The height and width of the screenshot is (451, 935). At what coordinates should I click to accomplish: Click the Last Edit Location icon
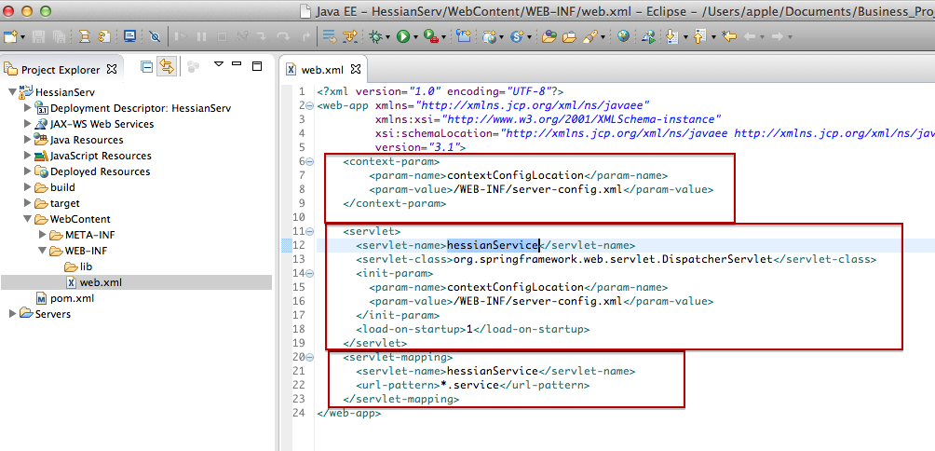[728, 36]
